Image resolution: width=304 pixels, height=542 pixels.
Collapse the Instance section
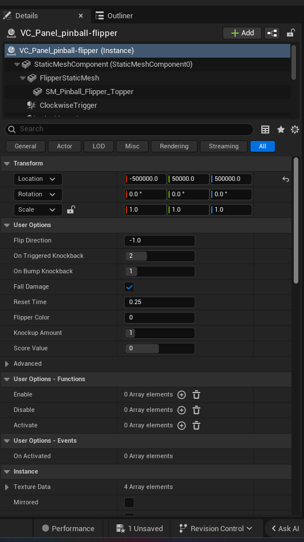coord(7,471)
